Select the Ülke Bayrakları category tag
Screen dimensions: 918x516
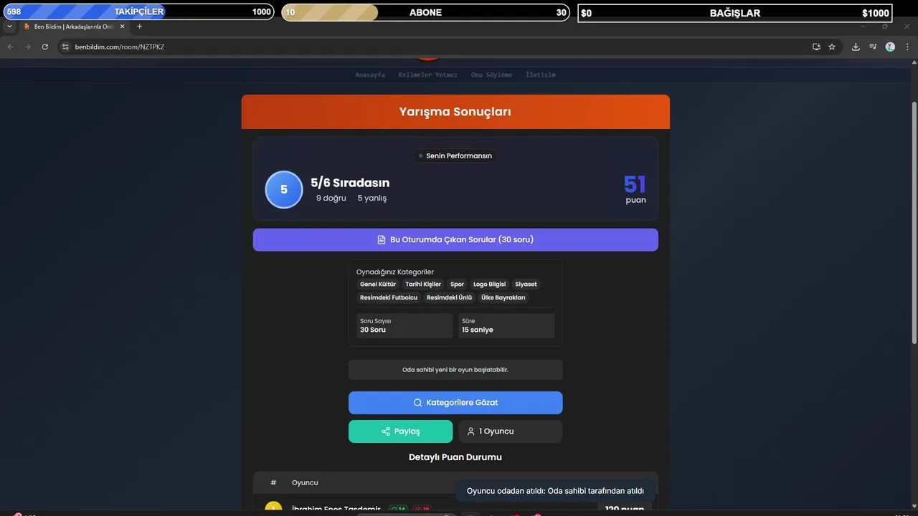(x=503, y=297)
